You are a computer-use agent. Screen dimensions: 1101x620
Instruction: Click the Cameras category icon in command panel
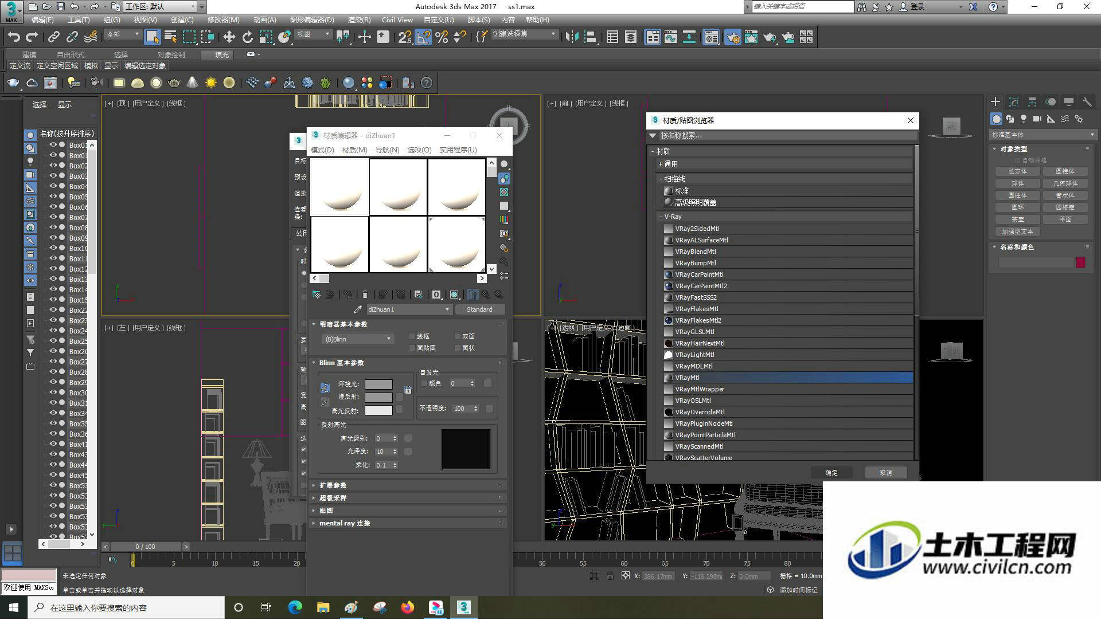click(1037, 119)
